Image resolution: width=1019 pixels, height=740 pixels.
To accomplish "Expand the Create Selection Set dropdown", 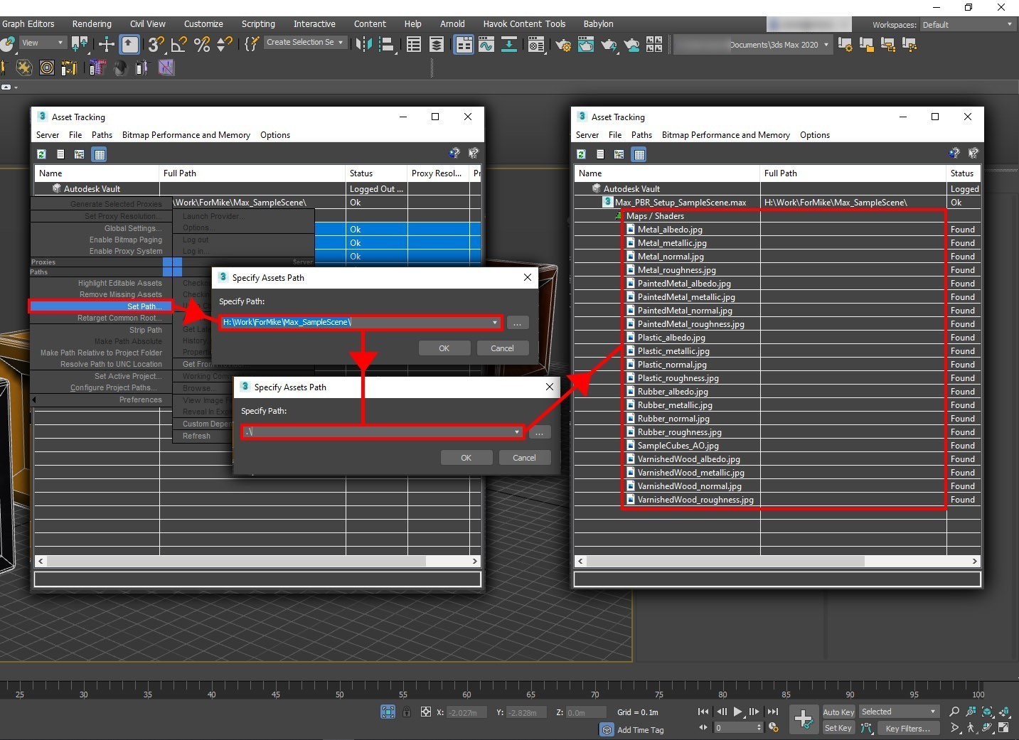I will tap(341, 43).
